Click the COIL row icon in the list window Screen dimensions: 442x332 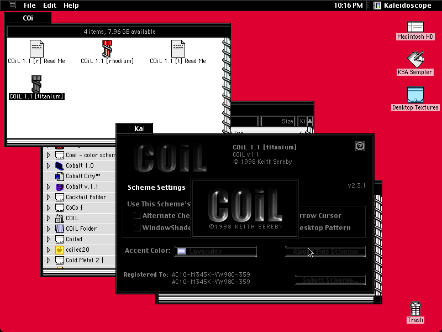[59, 218]
